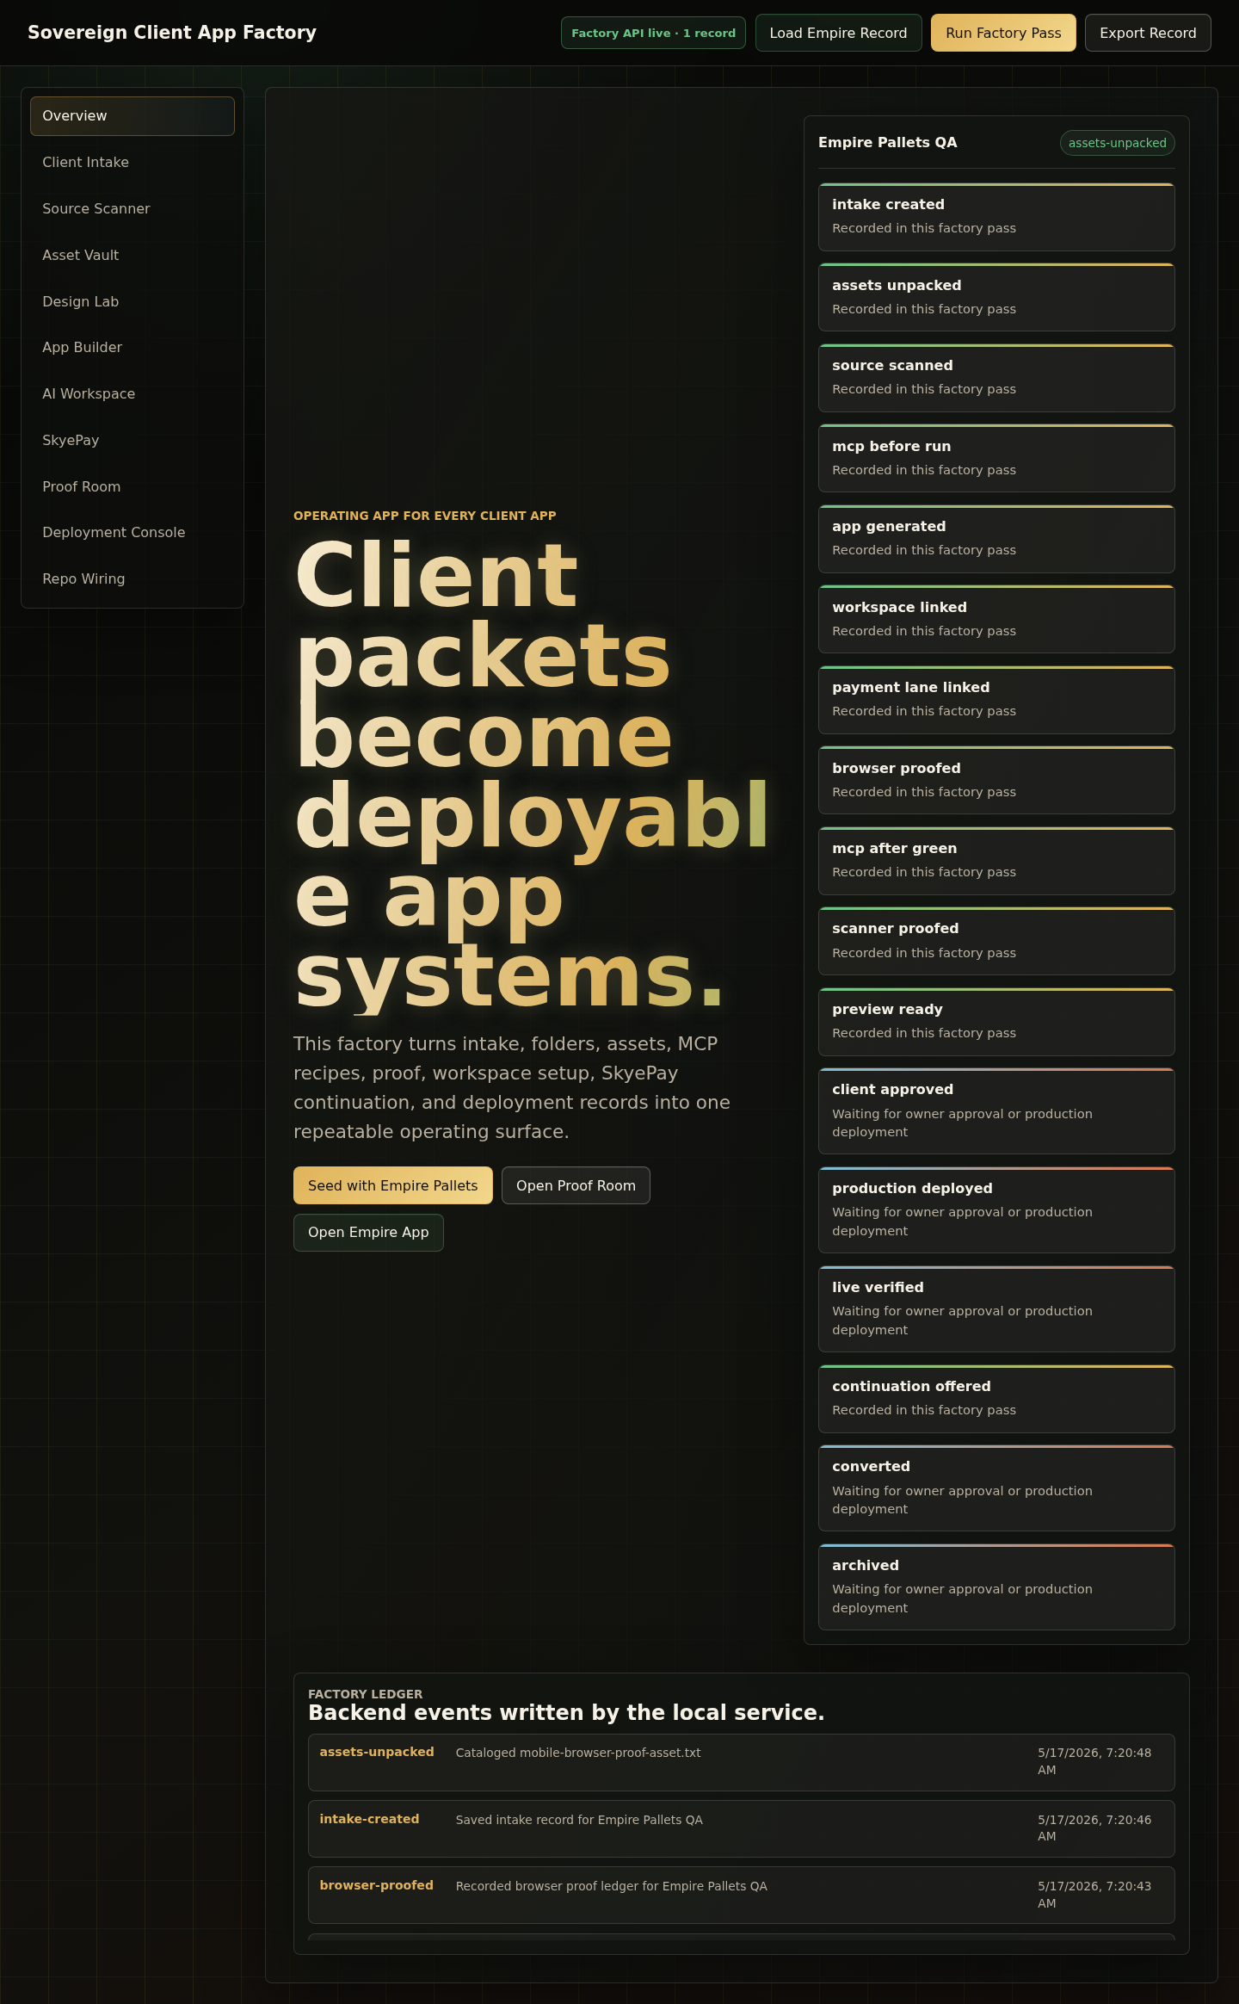
Task: Select the archived stage card
Action: (996, 1587)
